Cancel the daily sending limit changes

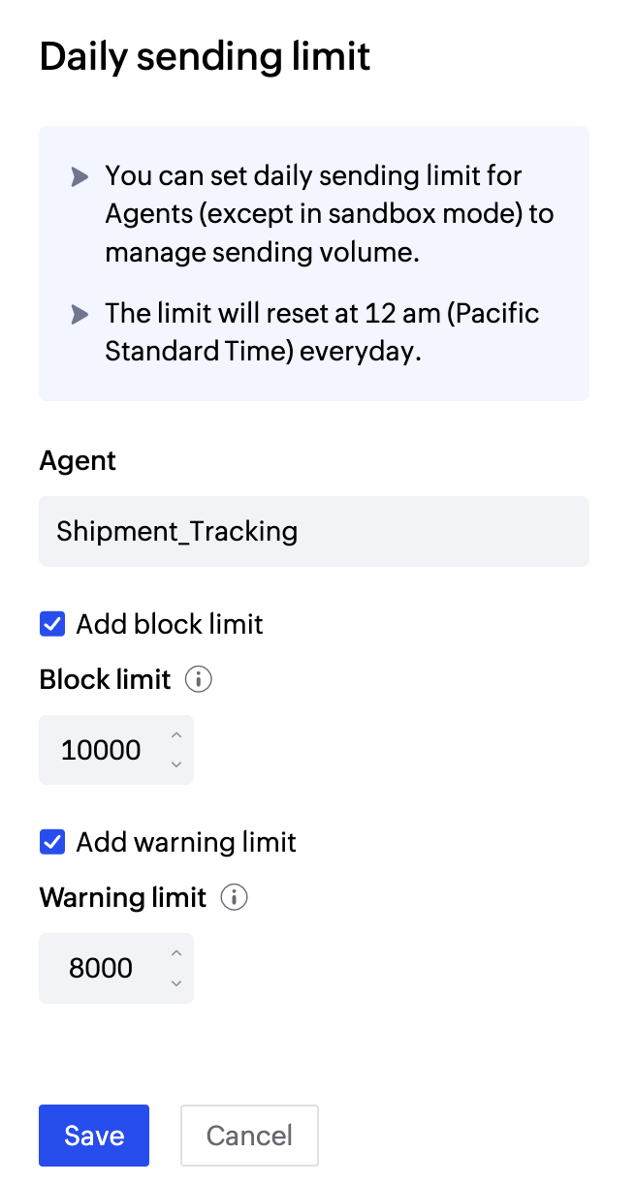point(249,1135)
